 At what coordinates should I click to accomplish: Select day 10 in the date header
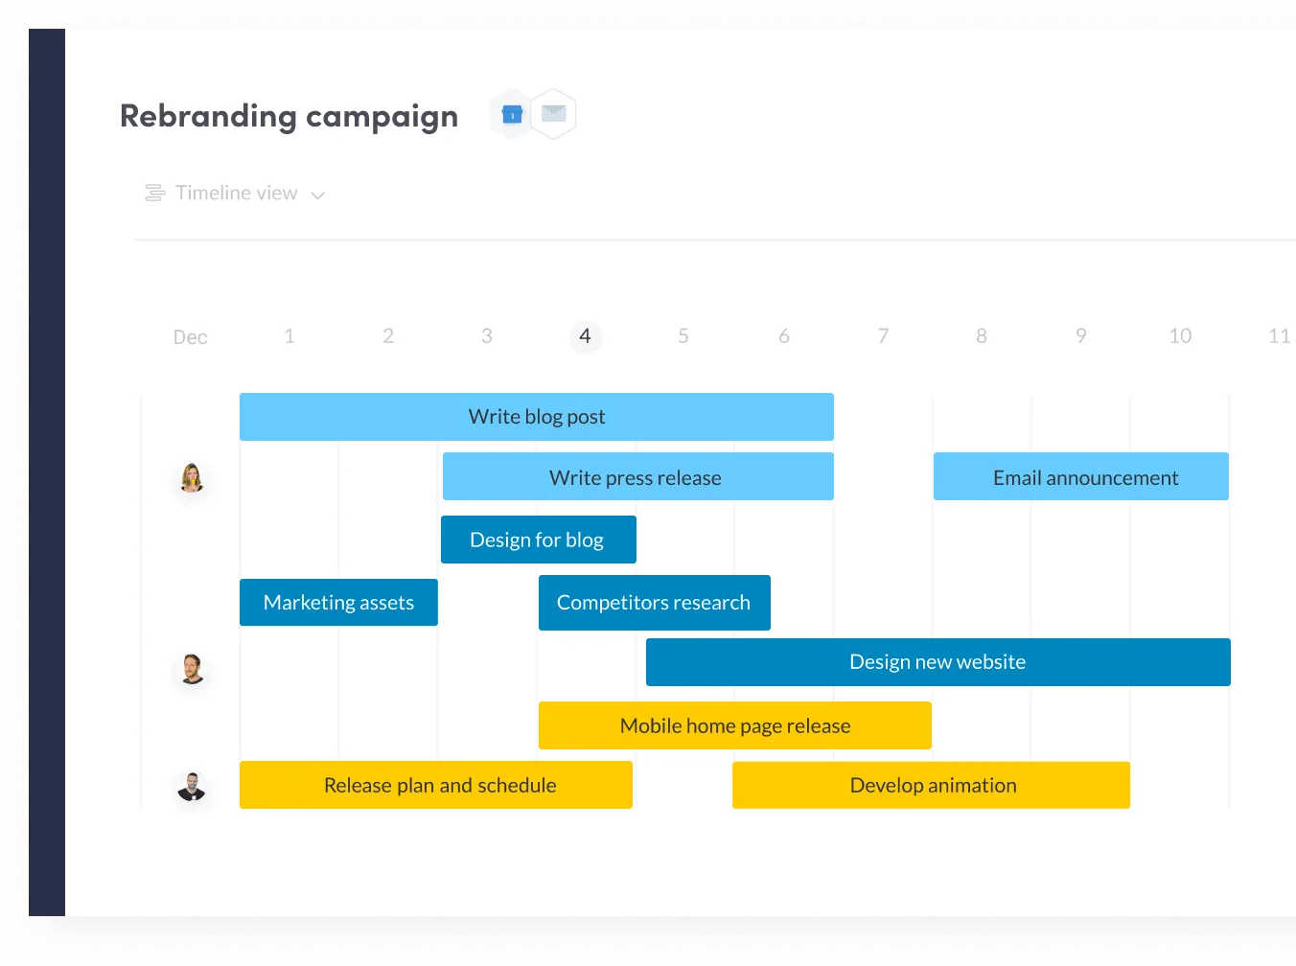1180,336
